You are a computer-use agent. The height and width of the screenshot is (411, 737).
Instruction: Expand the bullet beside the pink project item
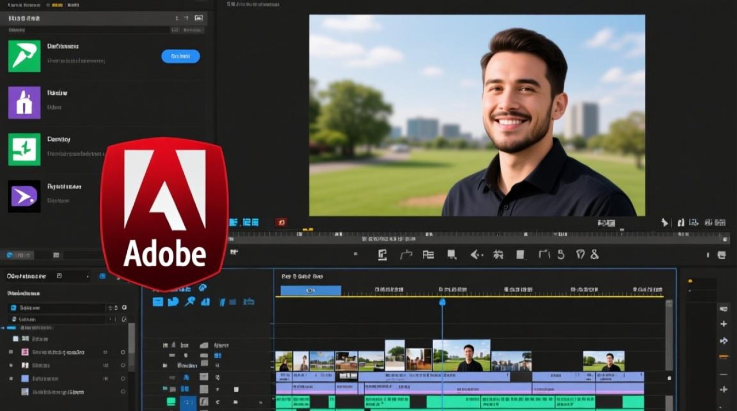coord(10,352)
